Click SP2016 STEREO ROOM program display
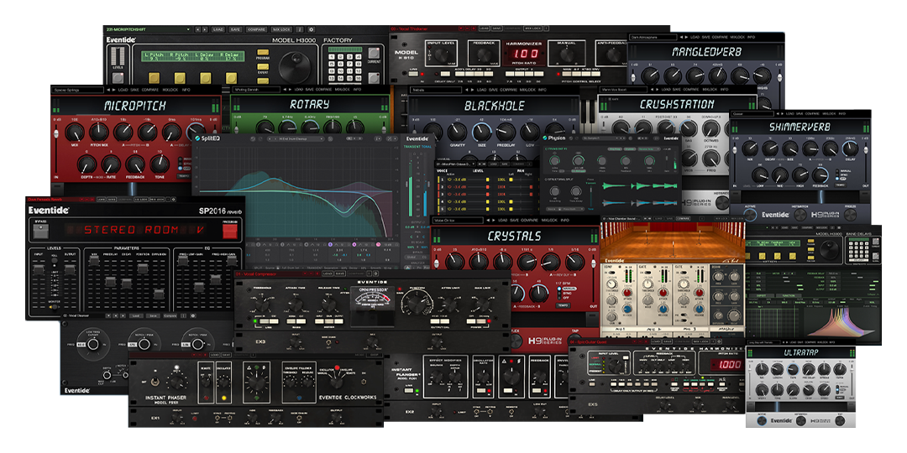907x453 pixels. 136,230
